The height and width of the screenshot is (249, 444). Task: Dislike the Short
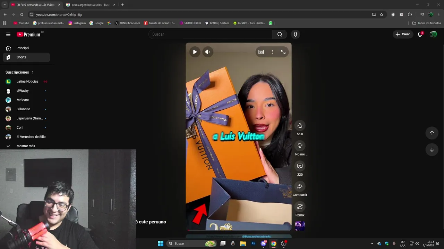click(x=300, y=146)
